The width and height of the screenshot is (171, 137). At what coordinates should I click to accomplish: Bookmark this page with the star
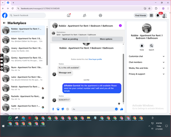coord(149,8)
